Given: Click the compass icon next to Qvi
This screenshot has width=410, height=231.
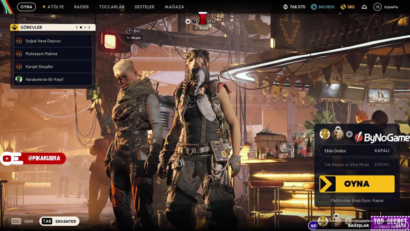Looking at the screenshot, I should pyautogui.click(x=129, y=31).
